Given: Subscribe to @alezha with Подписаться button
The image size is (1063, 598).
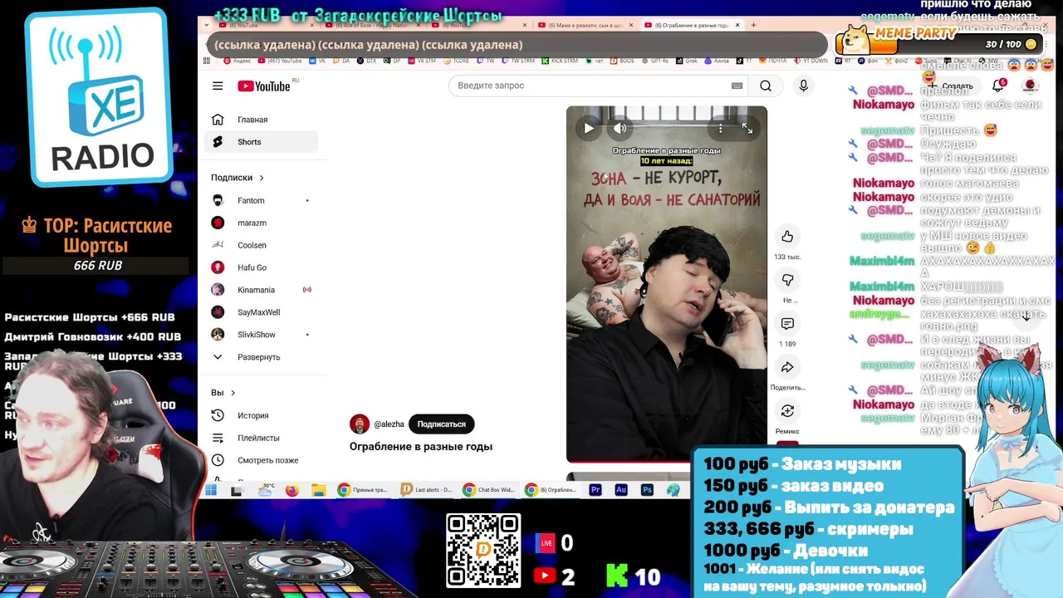Looking at the screenshot, I should [x=441, y=424].
